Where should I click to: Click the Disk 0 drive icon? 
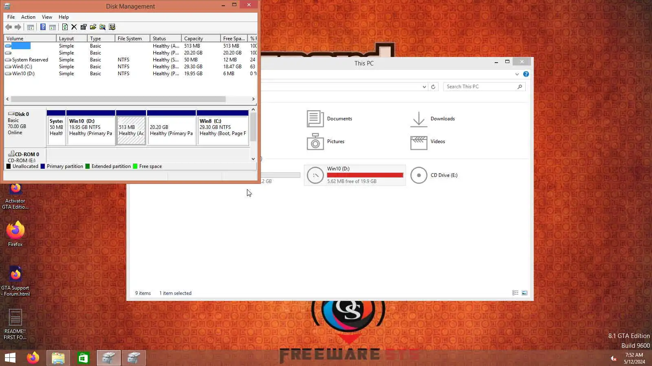pos(11,114)
